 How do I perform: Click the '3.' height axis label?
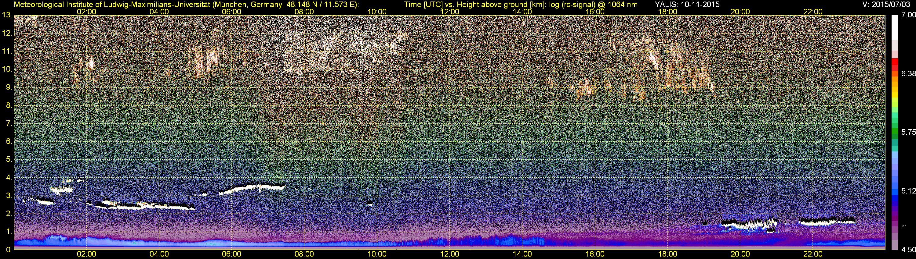click(9, 196)
